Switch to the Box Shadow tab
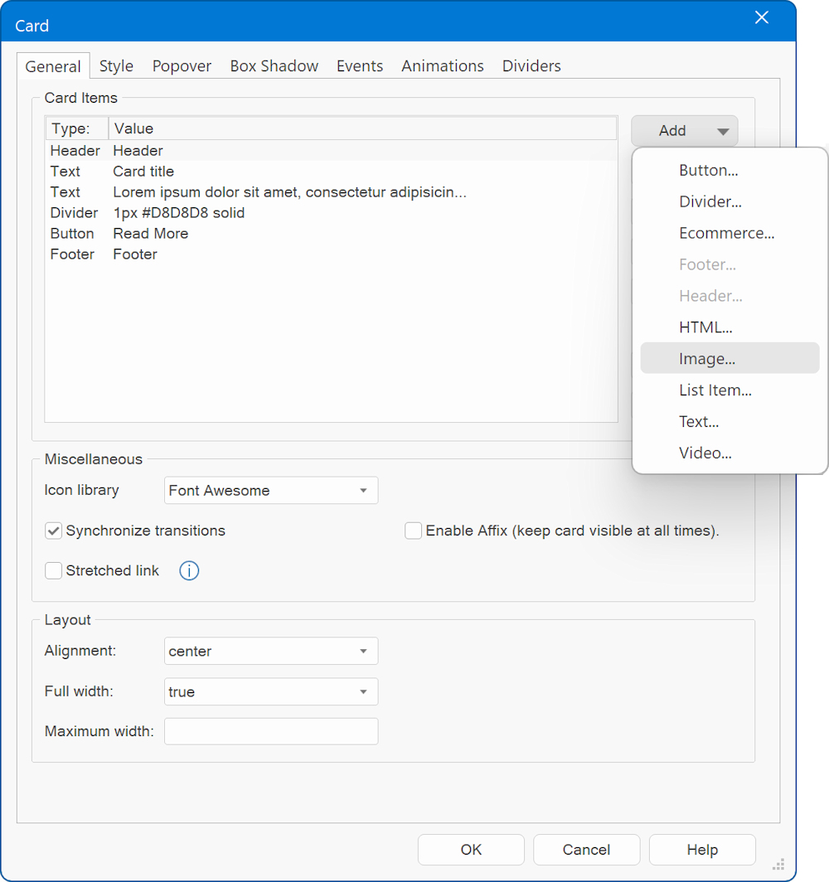This screenshot has height=882, width=829. click(274, 66)
